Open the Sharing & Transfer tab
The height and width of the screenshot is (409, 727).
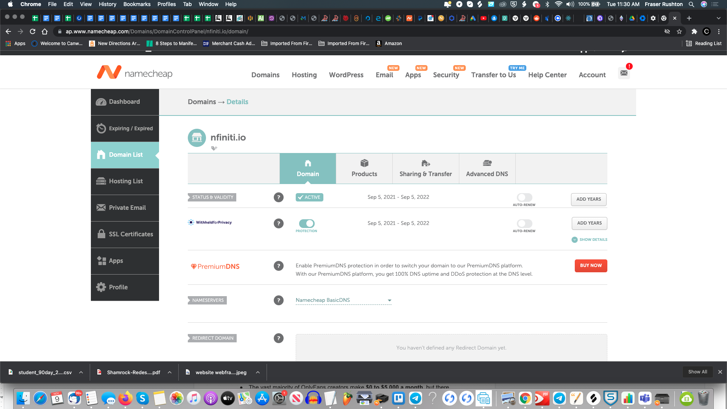coord(426,169)
